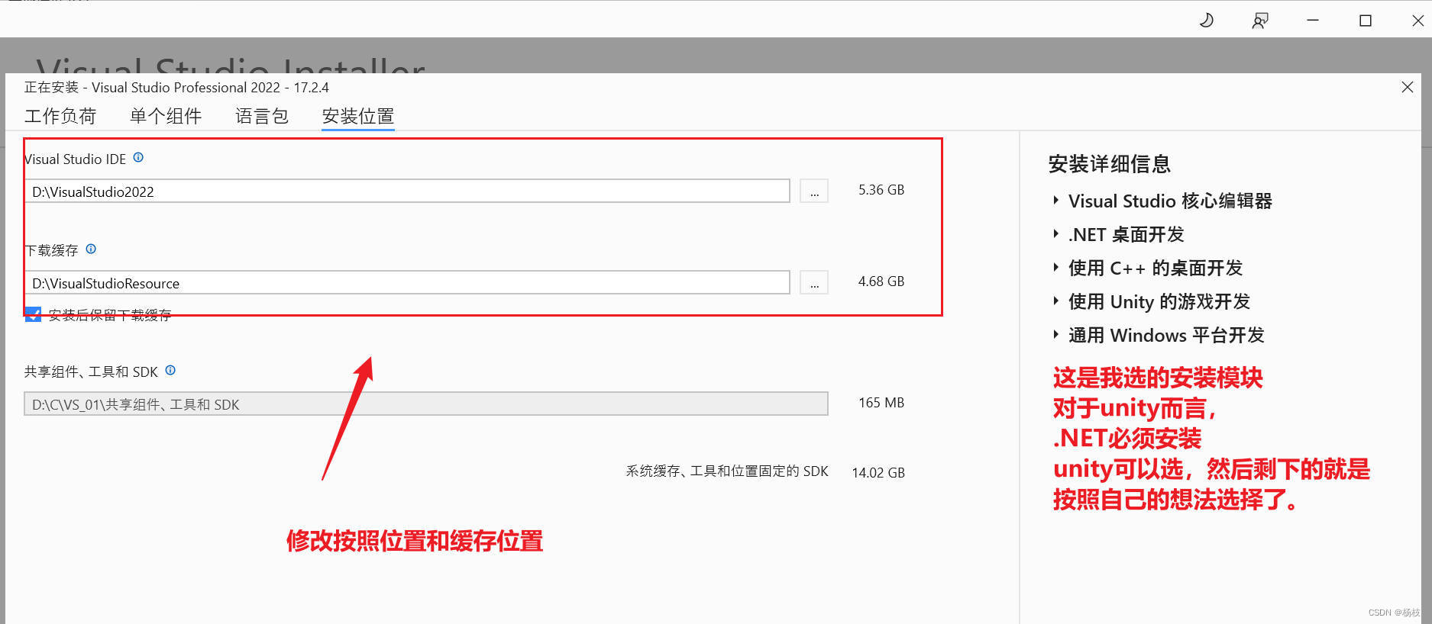Click info icon beside 共享组件、工具和 SDK

170,370
